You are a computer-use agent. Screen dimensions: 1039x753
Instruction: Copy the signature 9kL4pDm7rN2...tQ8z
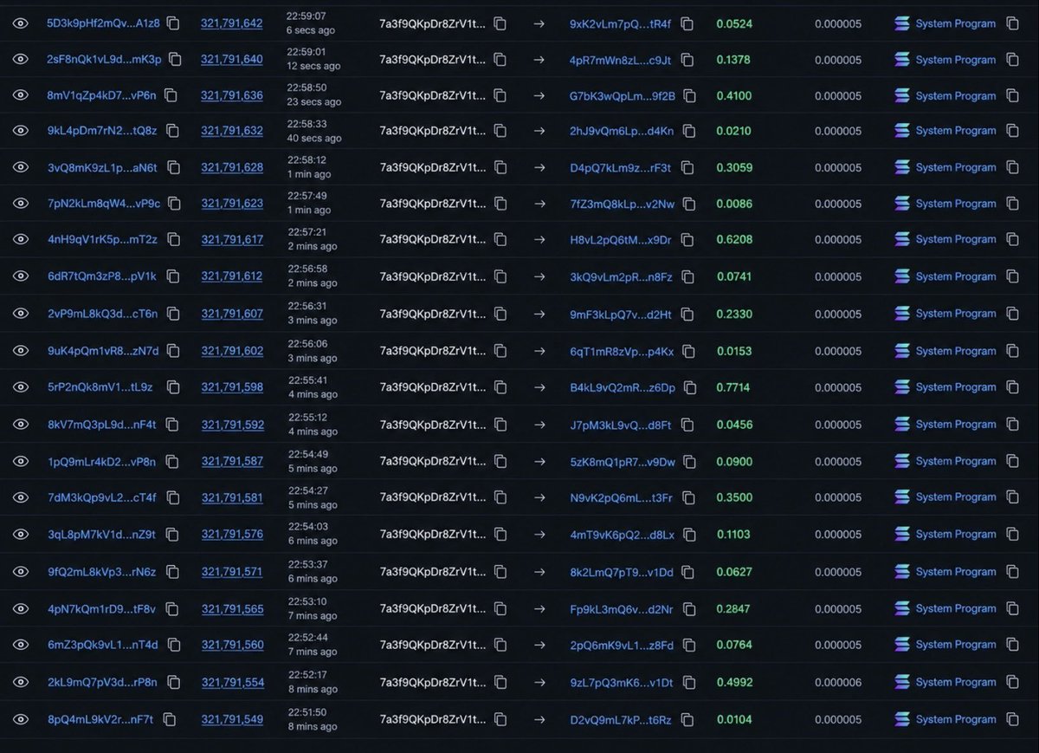point(173,131)
